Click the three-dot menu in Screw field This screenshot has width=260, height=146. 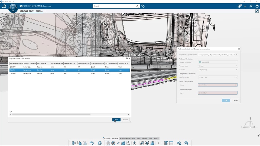(x=235, y=85)
